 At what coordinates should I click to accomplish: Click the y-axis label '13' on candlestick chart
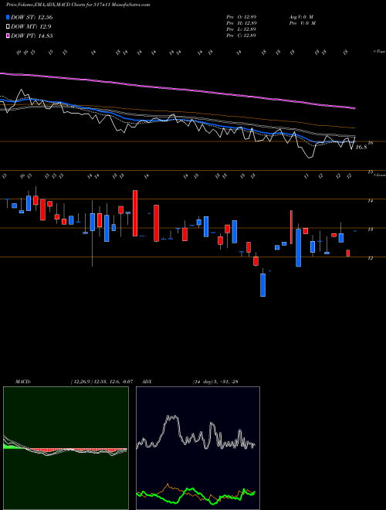click(x=370, y=229)
